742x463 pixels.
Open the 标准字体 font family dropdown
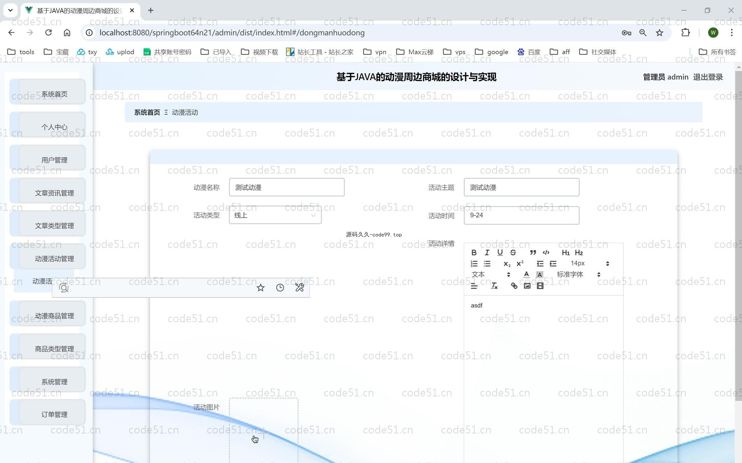click(578, 275)
